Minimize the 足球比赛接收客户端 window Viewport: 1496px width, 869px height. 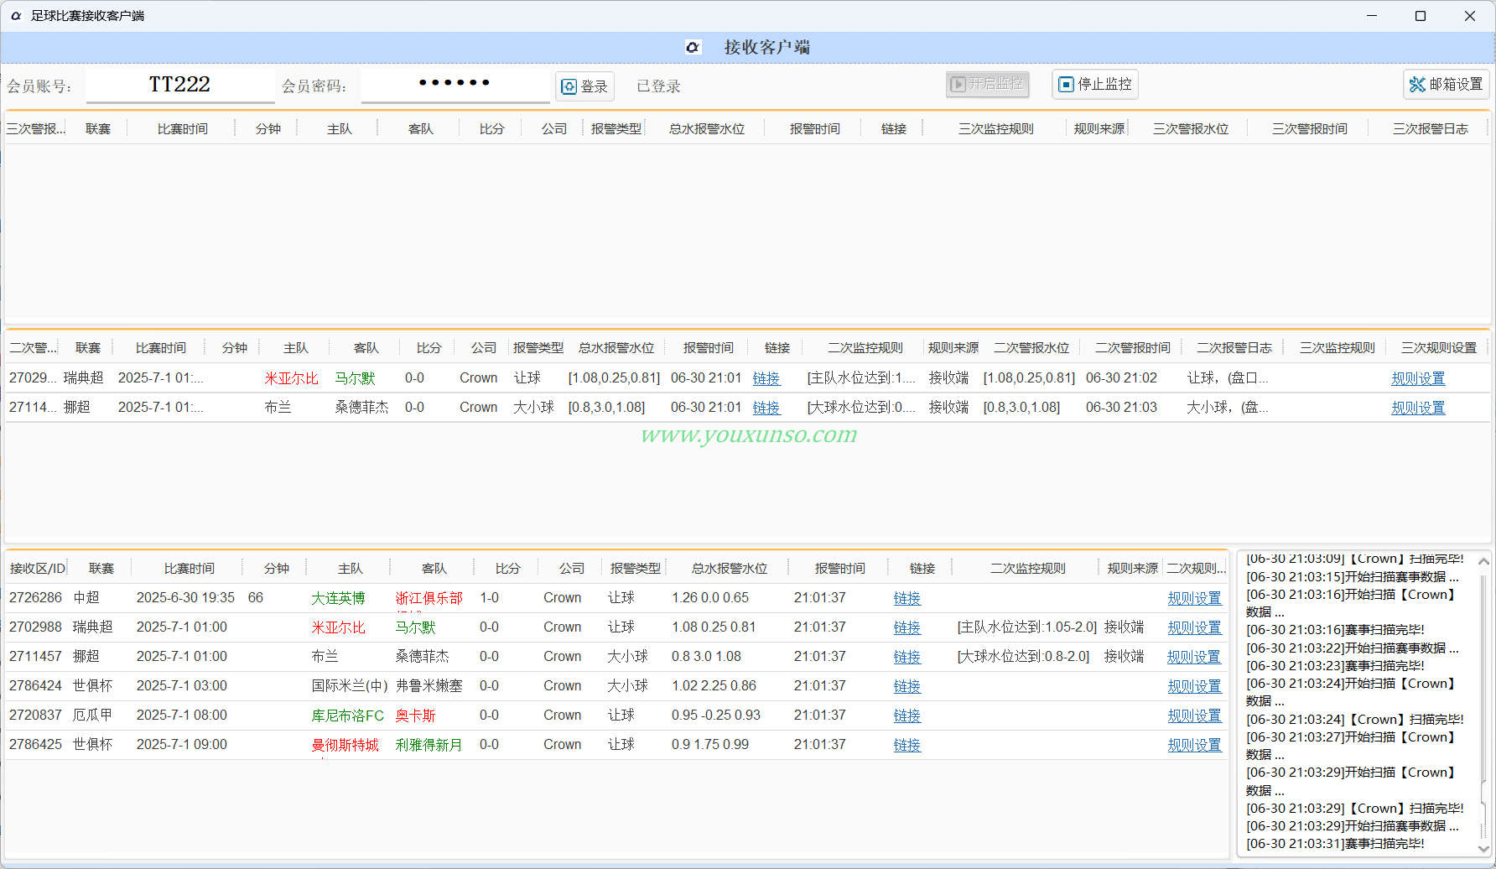tap(1372, 16)
